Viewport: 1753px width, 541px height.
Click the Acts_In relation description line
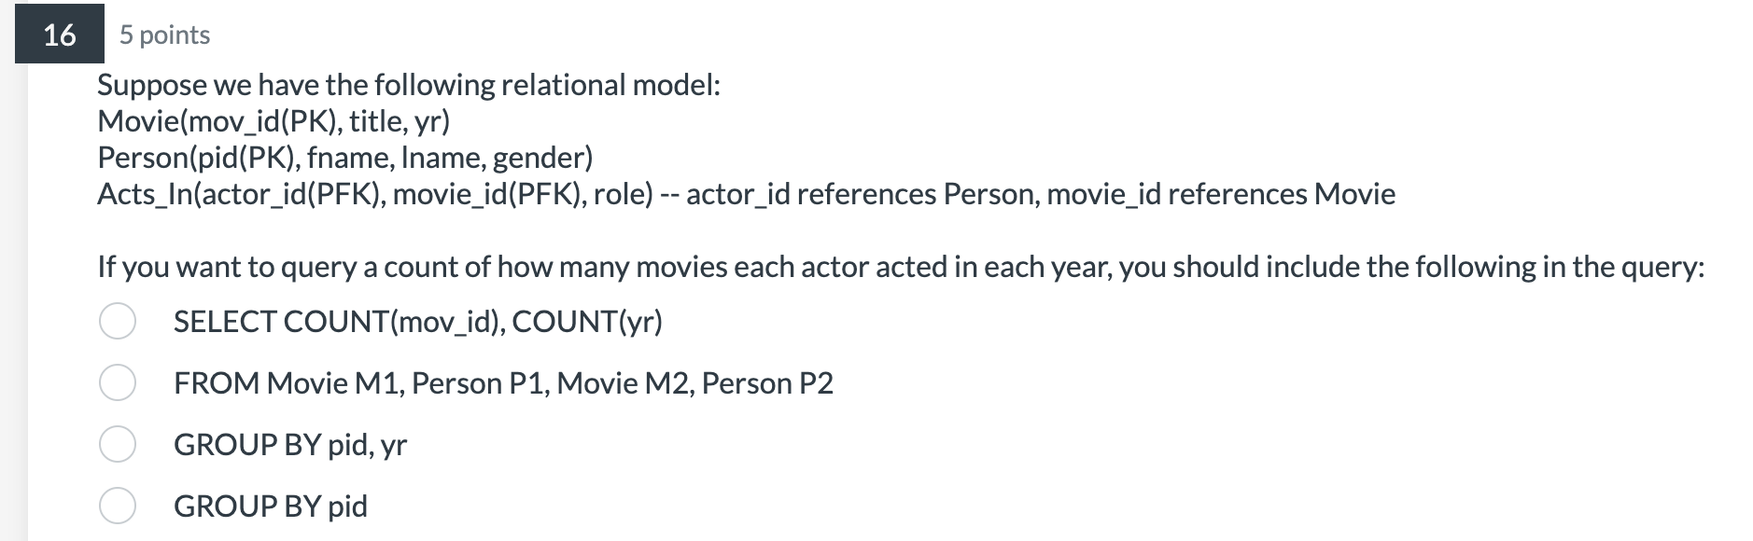tap(747, 195)
